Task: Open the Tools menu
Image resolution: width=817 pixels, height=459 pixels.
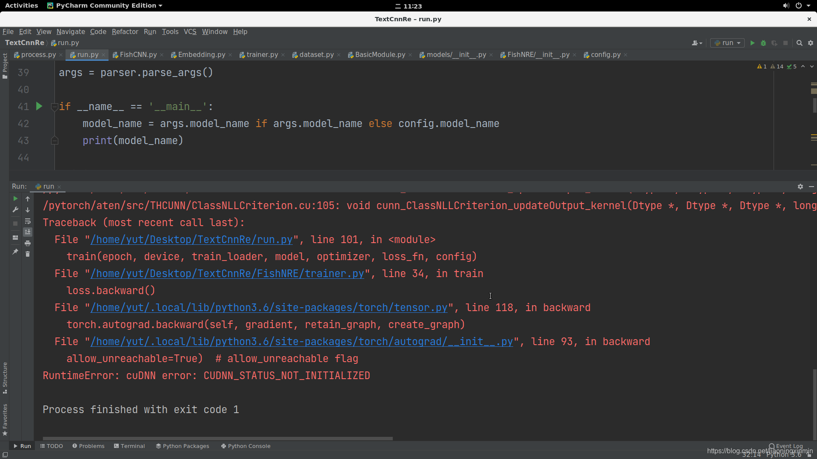Action: (x=170, y=31)
